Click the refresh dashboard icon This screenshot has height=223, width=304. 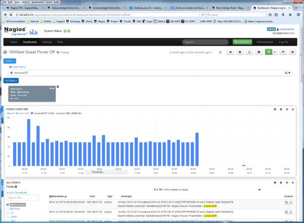pyautogui.click(x=219, y=52)
